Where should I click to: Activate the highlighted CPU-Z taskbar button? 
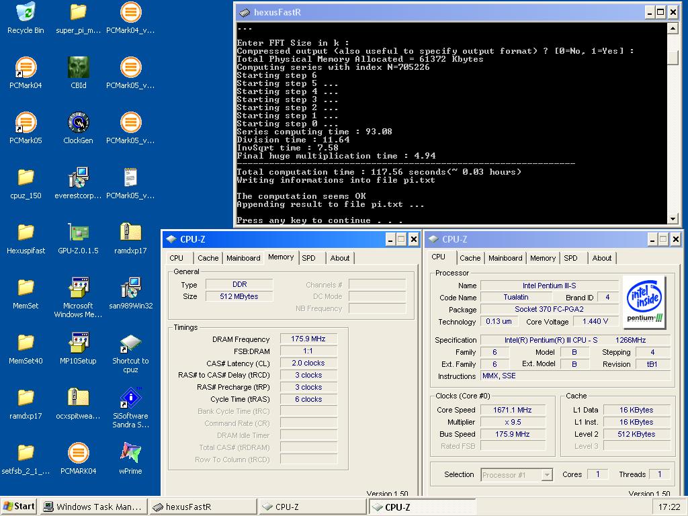422,507
